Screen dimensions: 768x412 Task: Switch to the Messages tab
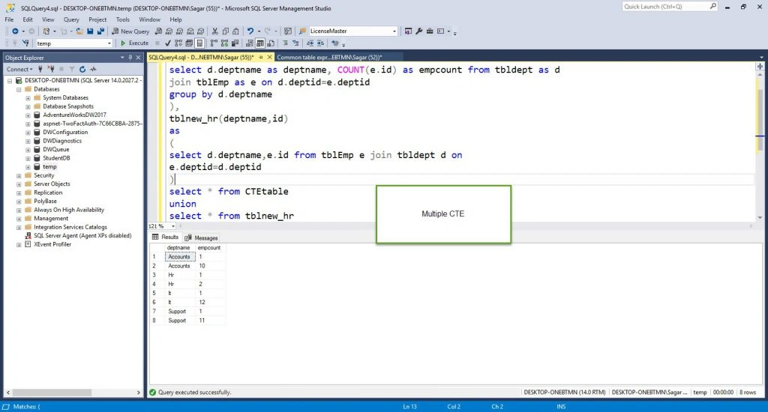(201, 237)
